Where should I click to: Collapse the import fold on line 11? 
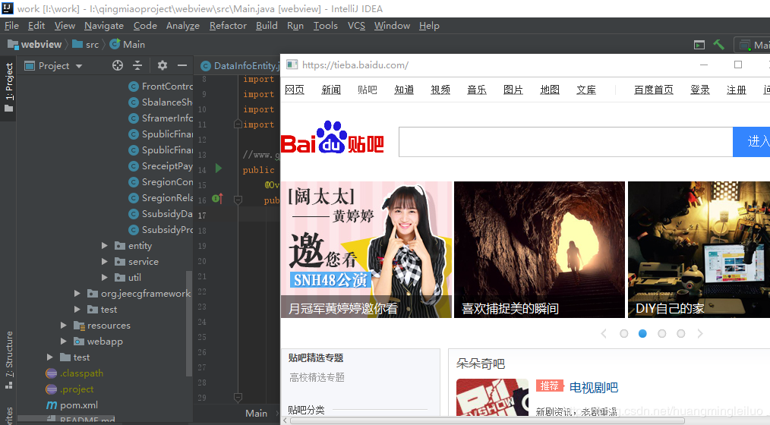click(x=238, y=124)
